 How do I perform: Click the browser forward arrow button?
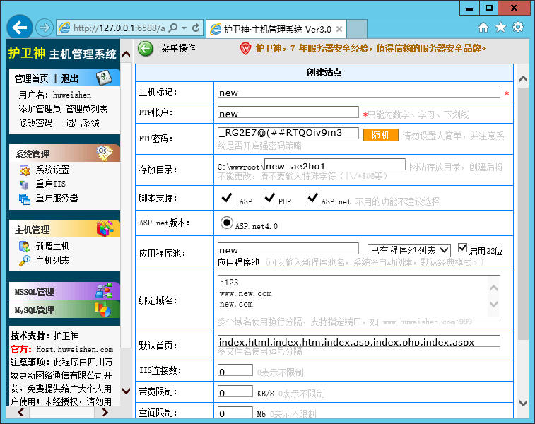point(45,28)
